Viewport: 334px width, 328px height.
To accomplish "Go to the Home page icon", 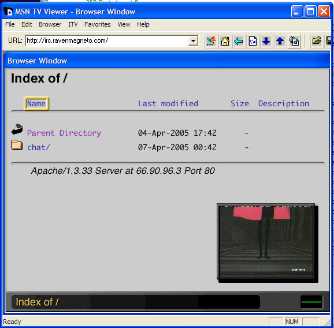I will point(225,41).
